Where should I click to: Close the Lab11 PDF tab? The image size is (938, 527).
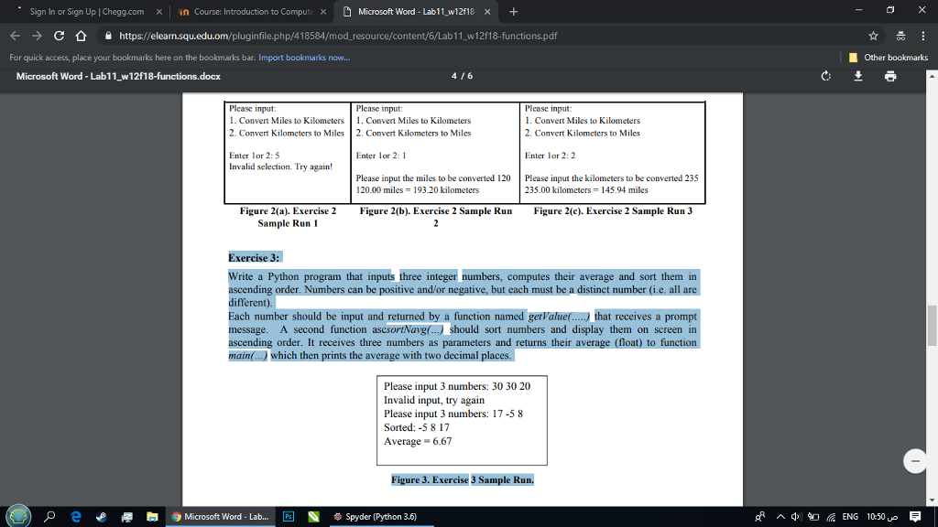coord(487,11)
